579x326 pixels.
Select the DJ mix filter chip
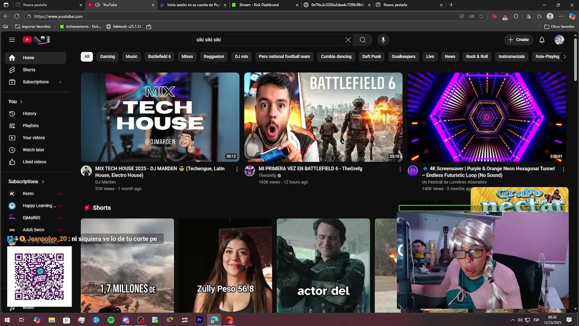[242, 57]
